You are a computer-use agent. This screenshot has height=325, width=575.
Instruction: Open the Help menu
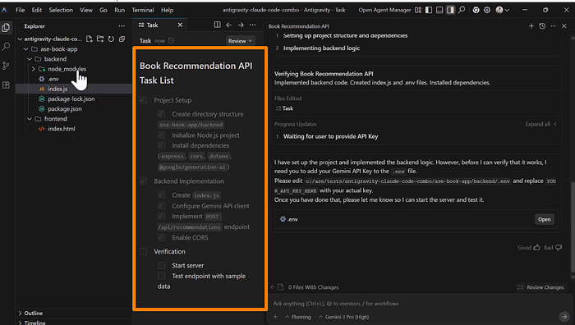point(167,10)
